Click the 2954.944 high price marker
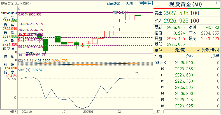Screen dimensions: 221x115 [120, 13]
